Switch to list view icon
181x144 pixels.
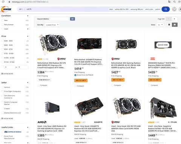169,25
